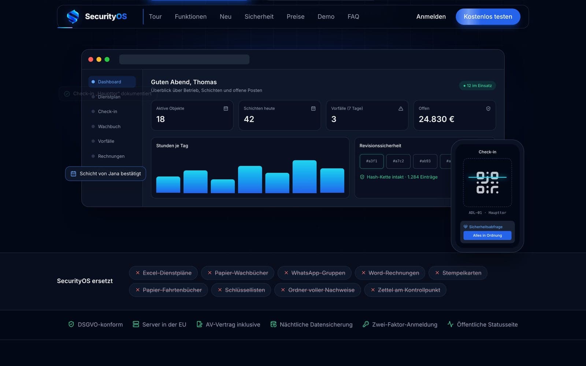Image resolution: width=586 pixels, height=366 pixels.
Task: Click the server icon beside Server in der EU
Action: point(136,324)
